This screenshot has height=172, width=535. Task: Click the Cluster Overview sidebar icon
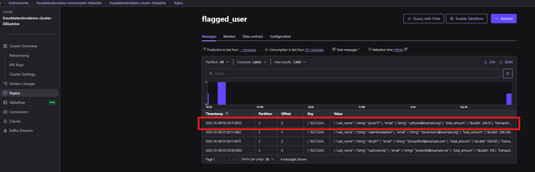(5, 46)
